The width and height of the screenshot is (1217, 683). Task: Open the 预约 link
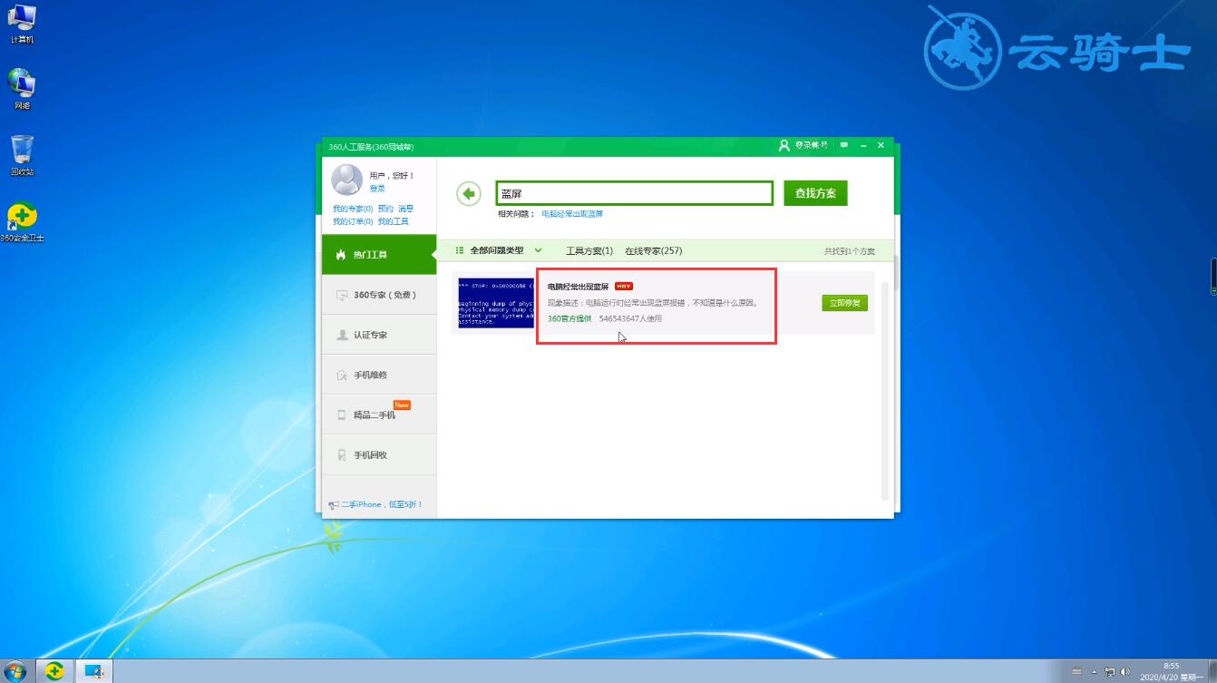coord(385,209)
